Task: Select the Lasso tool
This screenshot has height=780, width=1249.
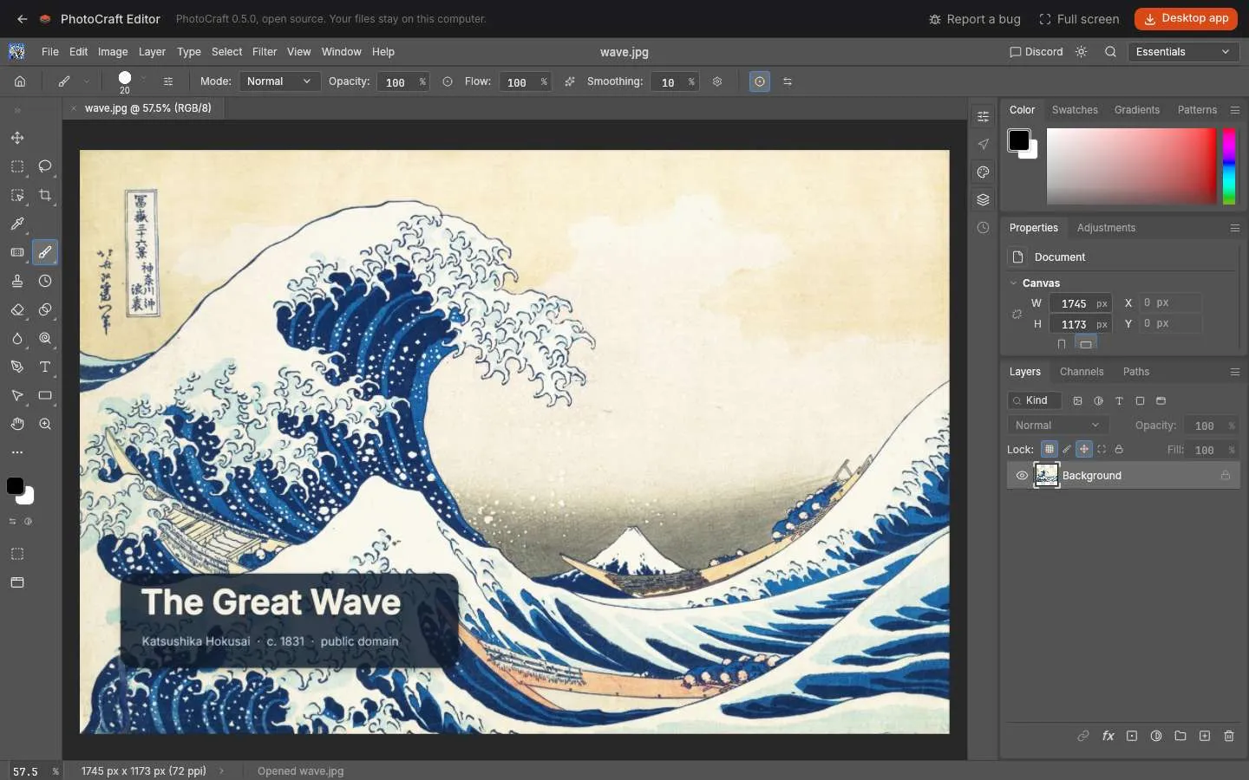Action: tap(45, 166)
